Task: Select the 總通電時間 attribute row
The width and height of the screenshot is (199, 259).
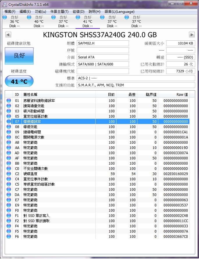Action: pyautogui.click(x=98, y=132)
